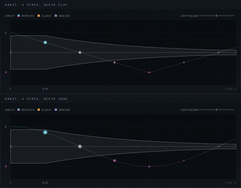
Task: Select the lowest magenta node at R in bottom graph
Action: (149, 167)
